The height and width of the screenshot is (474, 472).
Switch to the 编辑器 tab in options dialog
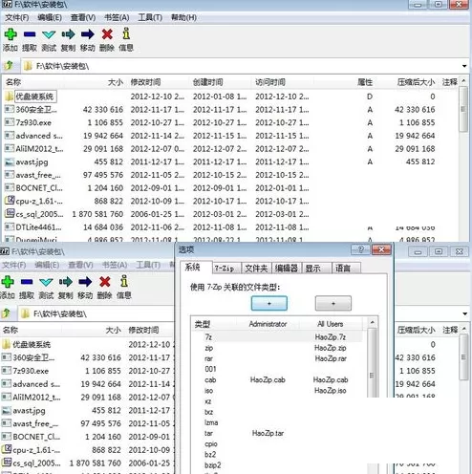(287, 269)
